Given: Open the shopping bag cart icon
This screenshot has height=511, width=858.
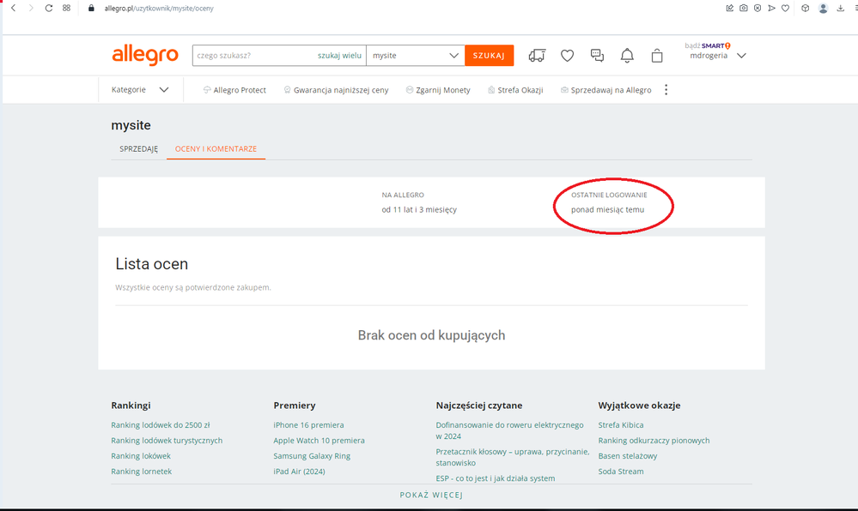Looking at the screenshot, I should pos(657,55).
